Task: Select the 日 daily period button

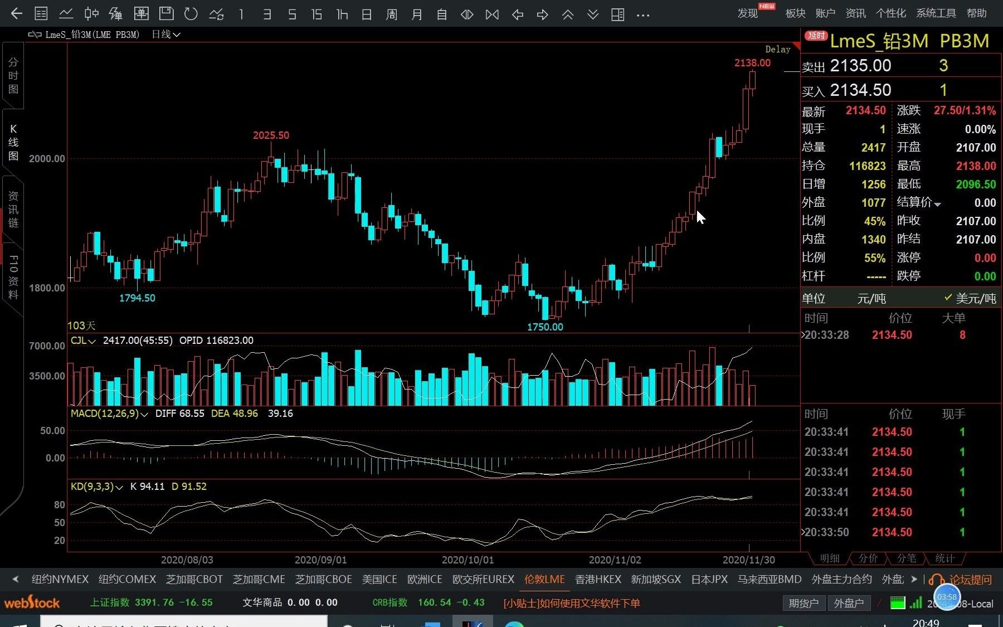Action: [x=367, y=14]
